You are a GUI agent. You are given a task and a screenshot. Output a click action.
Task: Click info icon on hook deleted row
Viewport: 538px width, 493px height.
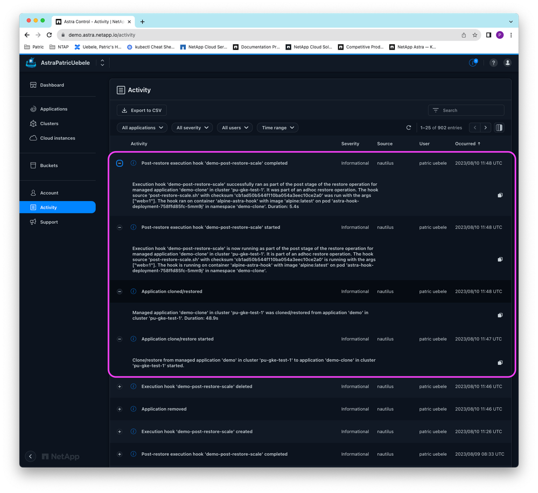(x=134, y=386)
